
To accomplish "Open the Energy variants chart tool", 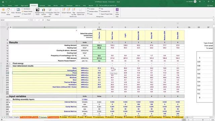I will coord(43,11).
